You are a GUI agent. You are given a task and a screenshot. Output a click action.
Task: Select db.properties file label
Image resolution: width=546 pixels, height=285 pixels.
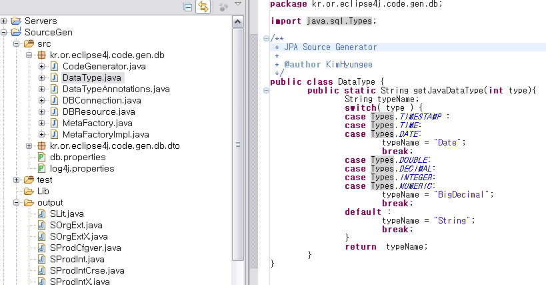tap(77, 157)
